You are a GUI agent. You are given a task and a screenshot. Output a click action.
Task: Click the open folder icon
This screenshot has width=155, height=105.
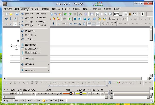coord(11,14)
